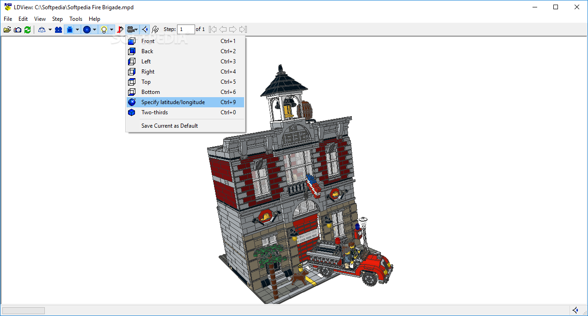Open the File menu
The width and height of the screenshot is (588, 316).
(x=8, y=19)
